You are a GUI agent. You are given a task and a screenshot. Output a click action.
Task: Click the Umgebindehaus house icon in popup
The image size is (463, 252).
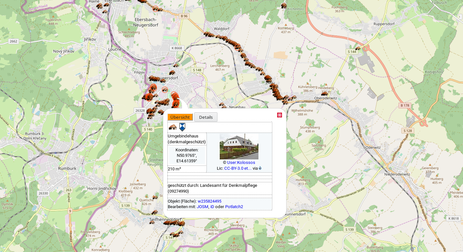(173, 127)
